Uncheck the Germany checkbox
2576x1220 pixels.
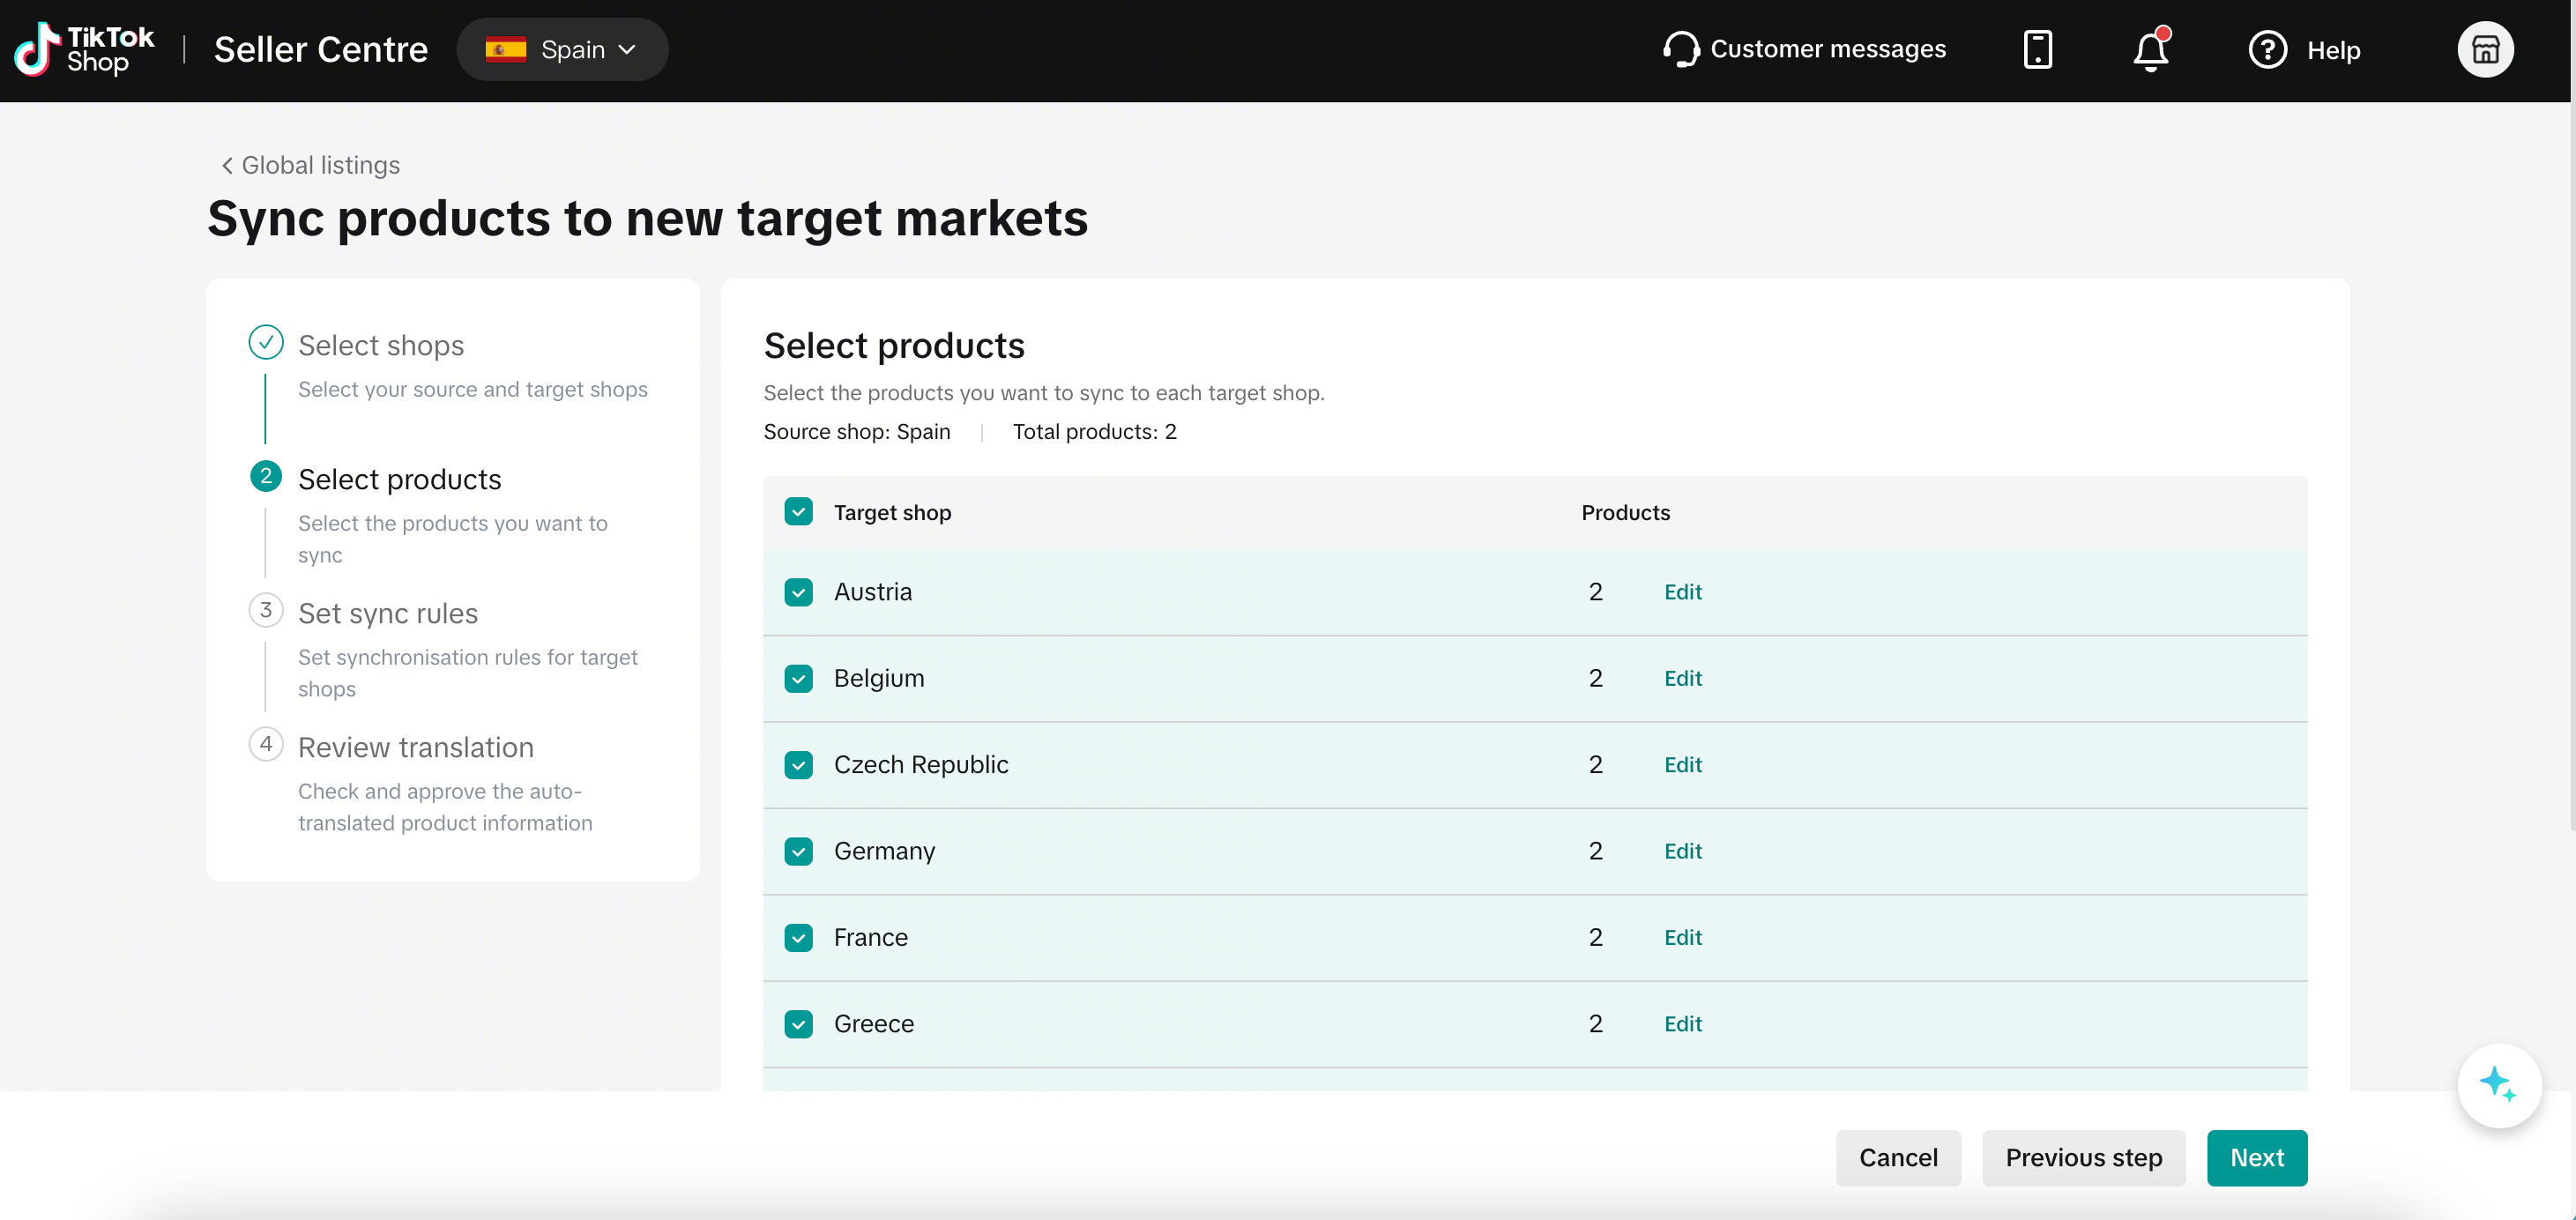(798, 851)
